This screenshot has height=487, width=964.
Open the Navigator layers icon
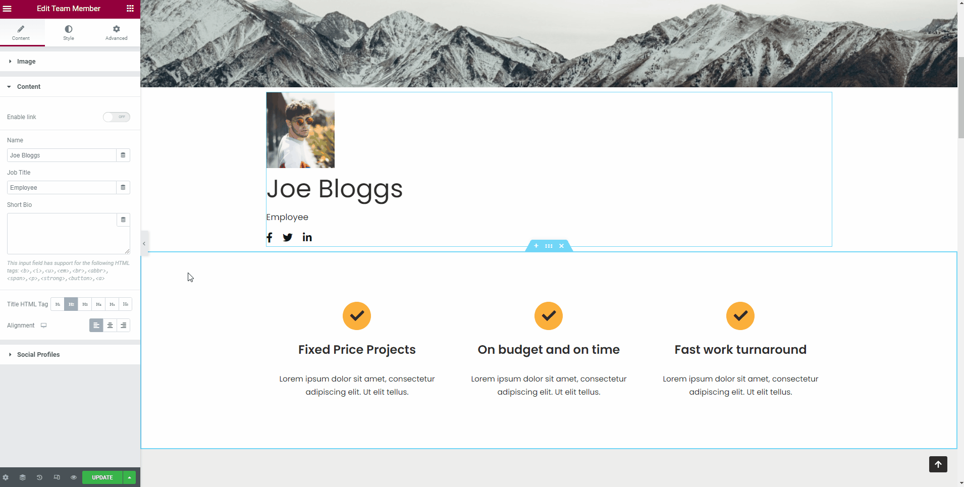(x=23, y=477)
